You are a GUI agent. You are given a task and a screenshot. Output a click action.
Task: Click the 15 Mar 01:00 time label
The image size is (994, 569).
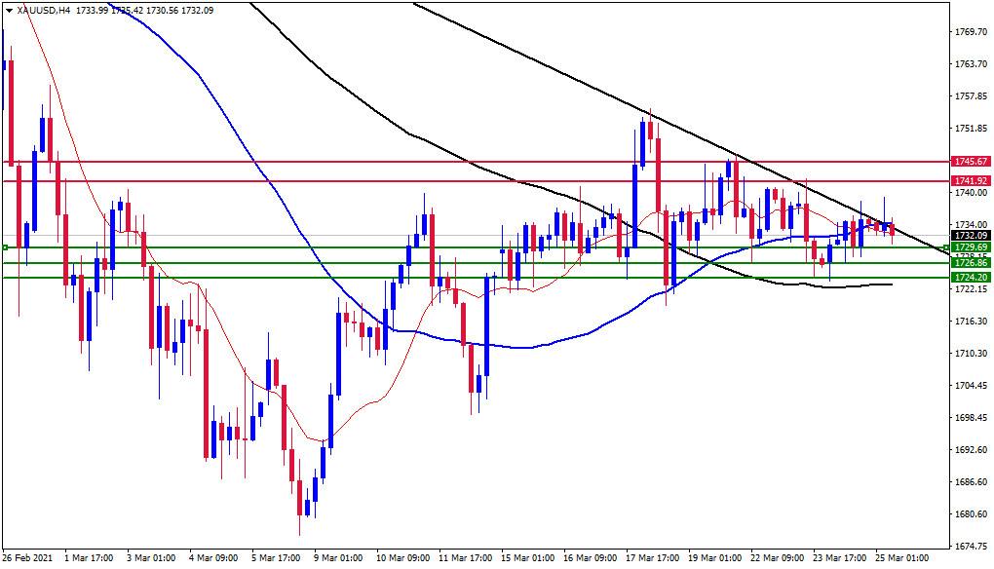(527, 558)
